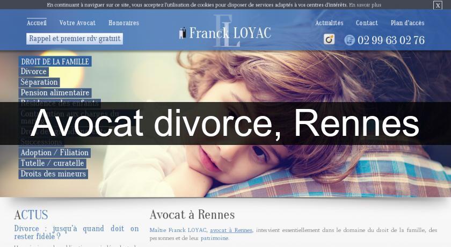Click the lawyer figure icon beside Franck LOYAC
The image size is (451, 247).
[182, 33]
